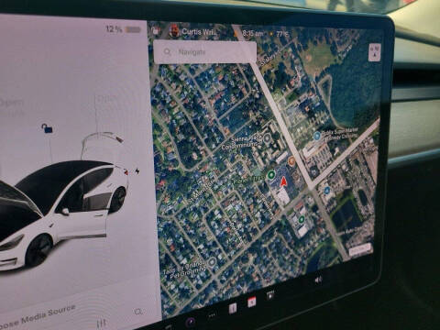This screenshot has height=330, width=440.
Task: Tap the 12 % battery indicator
Action: (x=123, y=29)
